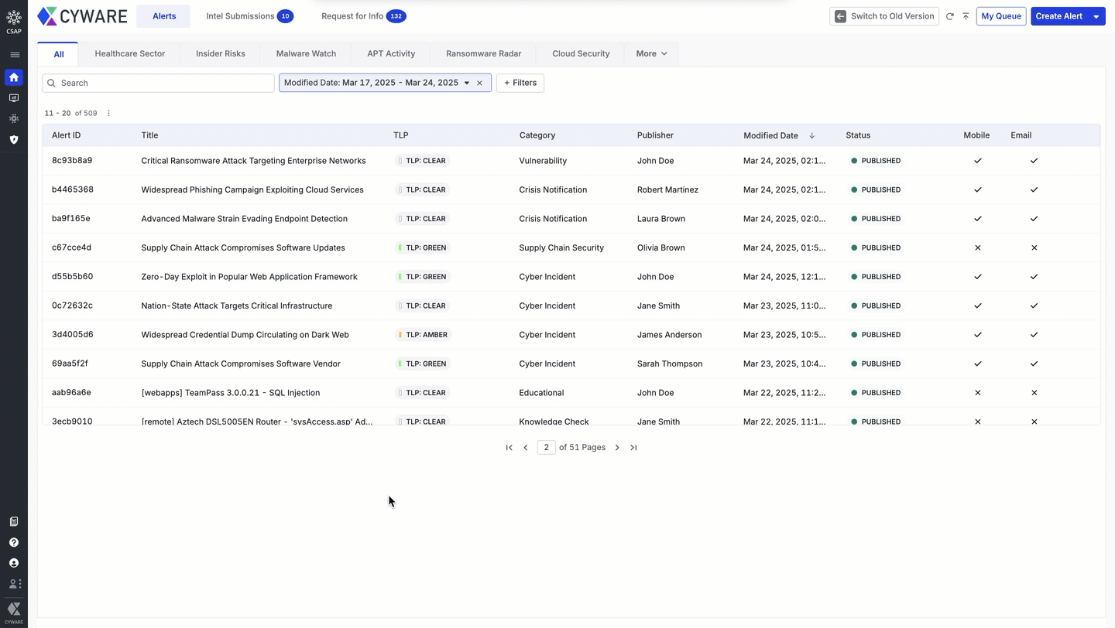Sort by Modified Date column arrow

click(811, 136)
